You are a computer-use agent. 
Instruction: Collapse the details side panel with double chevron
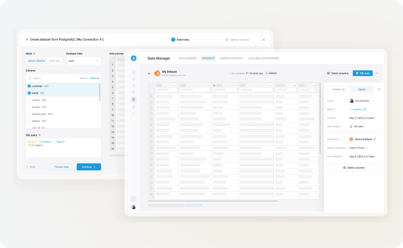pyautogui.click(x=379, y=89)
